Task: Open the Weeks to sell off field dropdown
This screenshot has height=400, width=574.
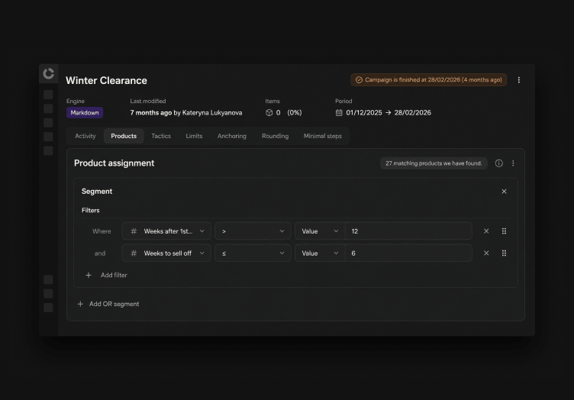Action: [x=166, y=253]
